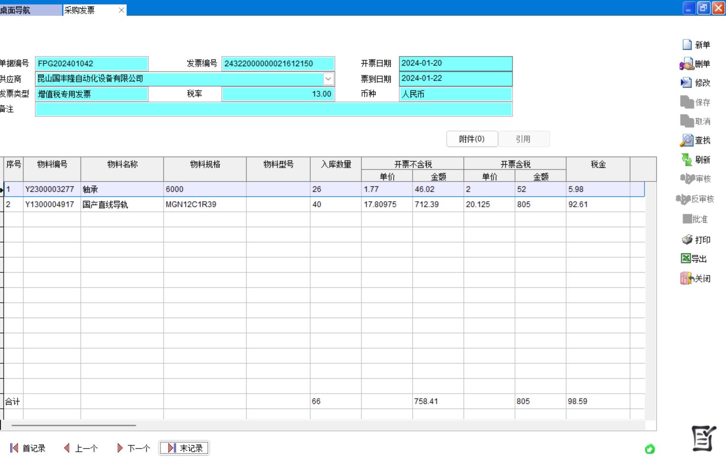
Task: Click the 关闭 close icon in sidebar
Action: coord(686,278)
